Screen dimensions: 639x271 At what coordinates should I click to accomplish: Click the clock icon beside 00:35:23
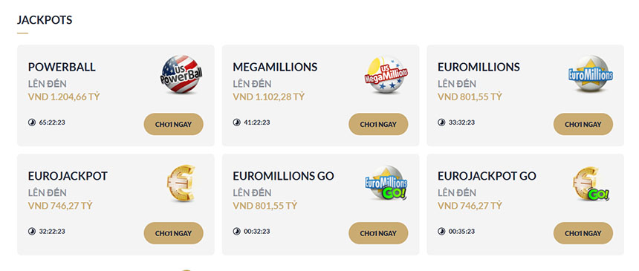441,232
